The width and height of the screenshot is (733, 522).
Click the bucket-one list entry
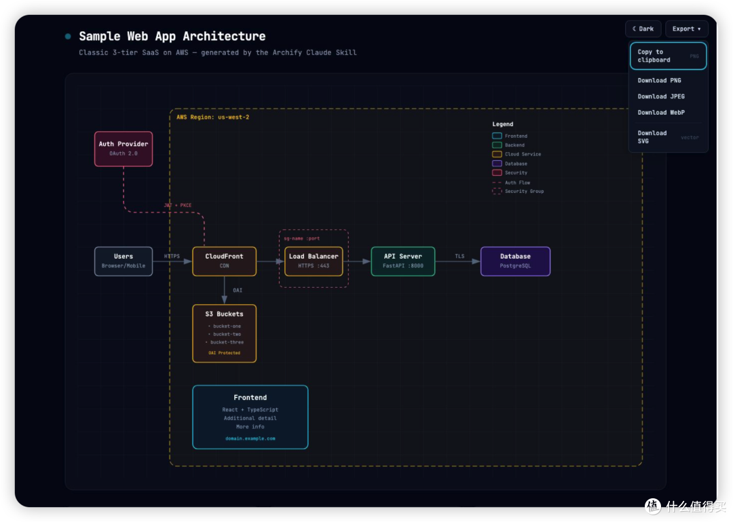point(225,326)
